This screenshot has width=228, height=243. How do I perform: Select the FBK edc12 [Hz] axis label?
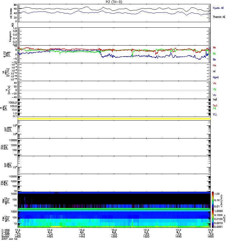(6, 200)
